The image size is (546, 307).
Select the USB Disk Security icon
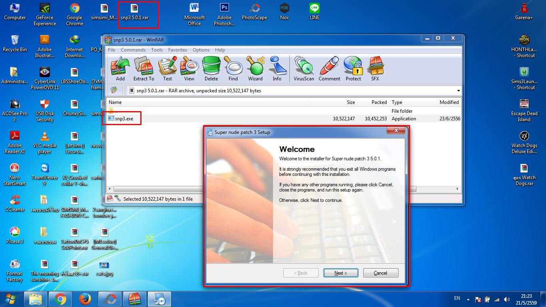click(x=45, y=110)
